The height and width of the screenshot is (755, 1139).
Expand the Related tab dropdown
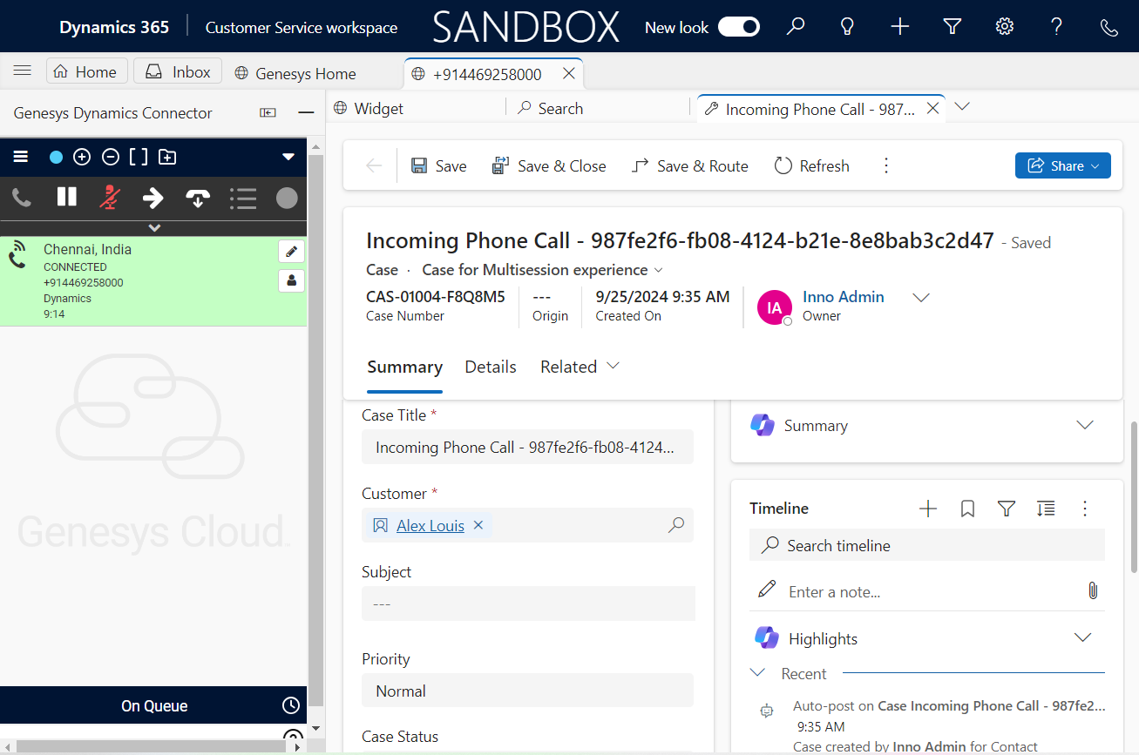613,367
